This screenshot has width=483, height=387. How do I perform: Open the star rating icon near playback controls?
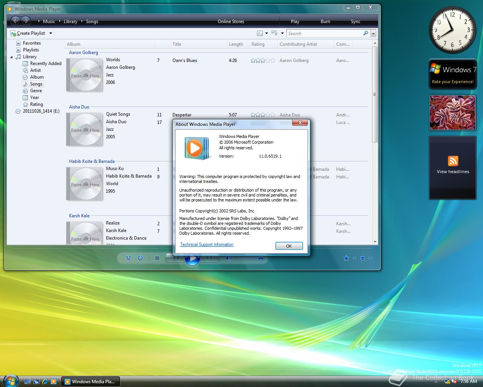click(x=346, y=258)
